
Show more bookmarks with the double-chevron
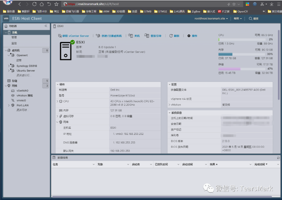264,11
